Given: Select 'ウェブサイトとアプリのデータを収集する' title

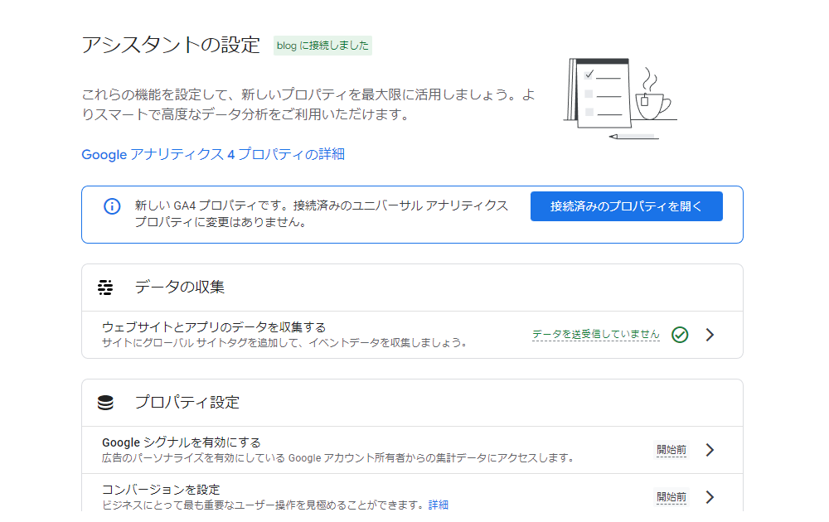Looking at the screenshot, I should (x=214, y=327).
